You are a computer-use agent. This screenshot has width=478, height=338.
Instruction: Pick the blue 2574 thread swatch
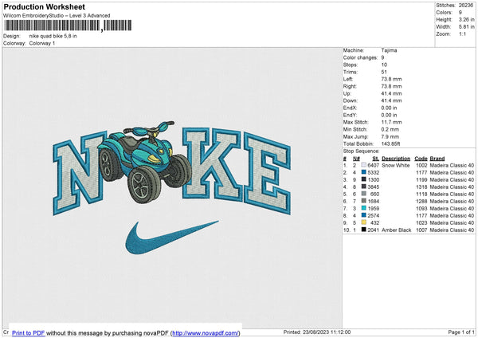click(x=363, y=215)
